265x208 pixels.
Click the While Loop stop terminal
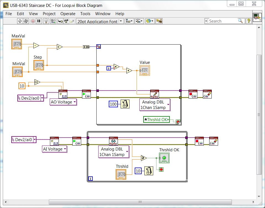tap(161, 169)
